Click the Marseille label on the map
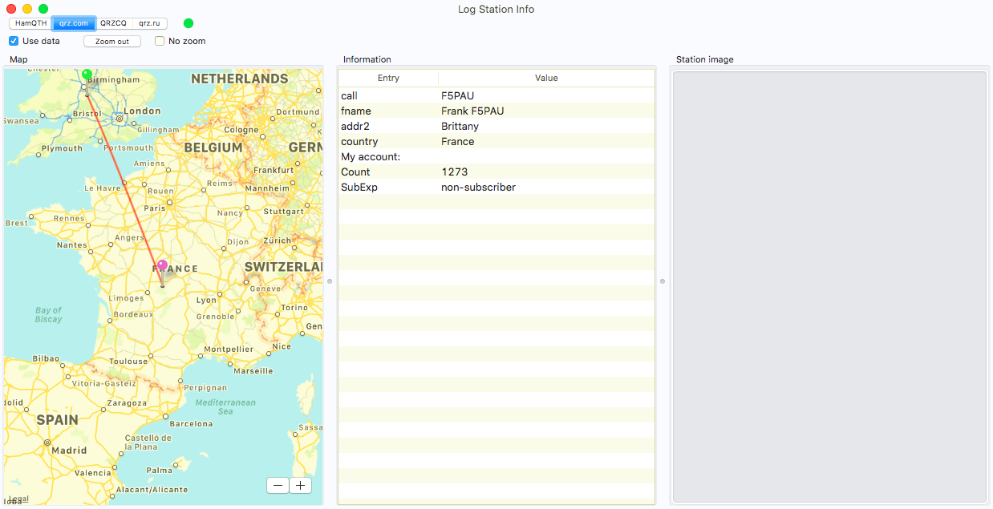 tap(253, 371)
